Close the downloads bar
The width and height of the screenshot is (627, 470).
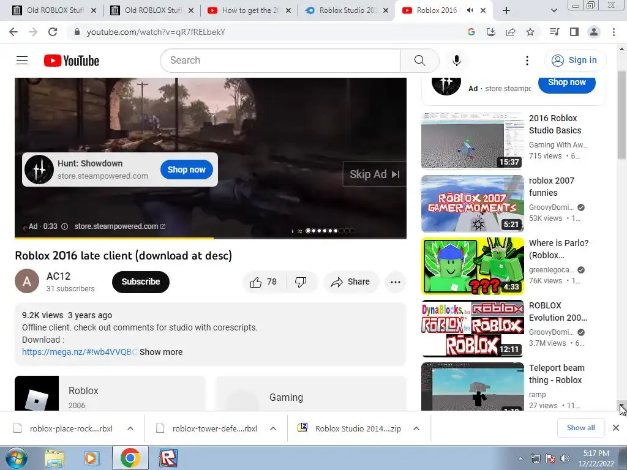pyautogui.click(x=616, y=428)
